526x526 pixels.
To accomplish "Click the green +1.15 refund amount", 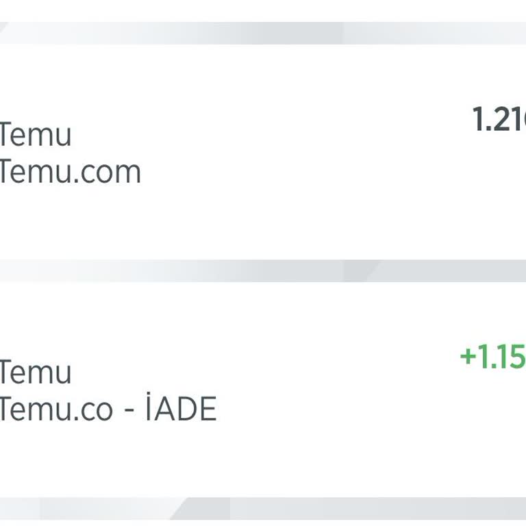I will pos(493,357).
